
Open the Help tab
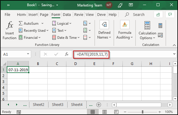[x=112, y=14]
